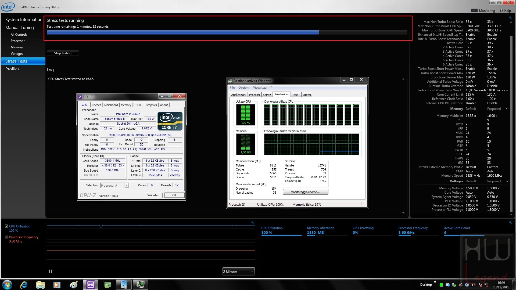Click Memoria meter in Task Manager
The image size is (516, 290).
coord(245,144)
